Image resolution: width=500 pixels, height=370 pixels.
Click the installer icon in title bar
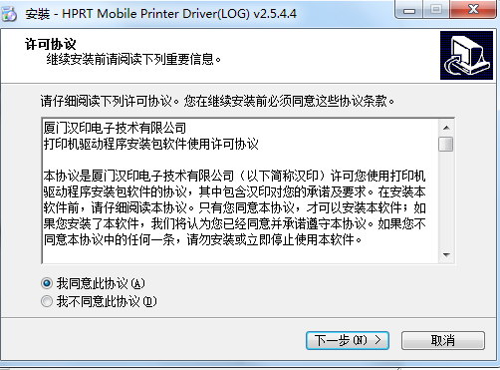[x=10, y=14]
